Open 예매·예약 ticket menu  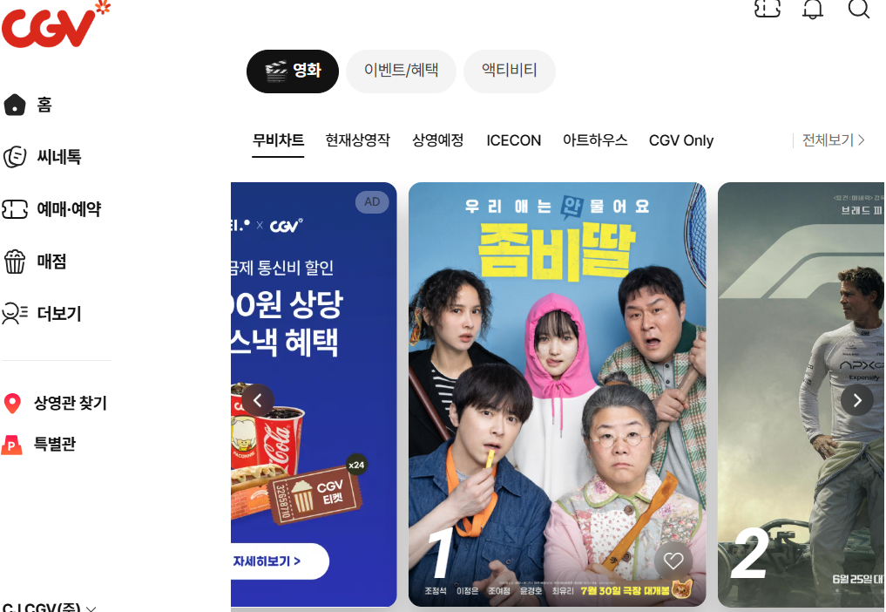[x=51, y=209]
